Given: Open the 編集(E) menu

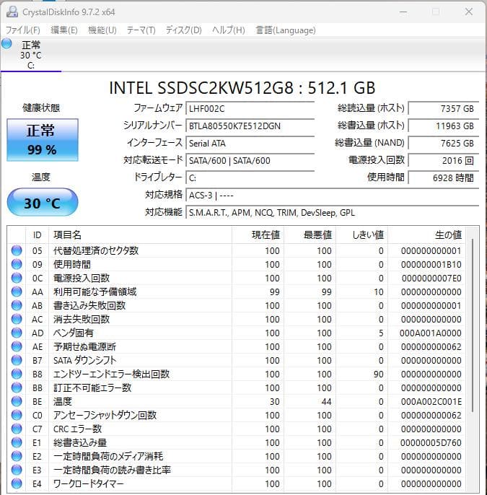Looking at the screenshot, I should tap(64, 30).
